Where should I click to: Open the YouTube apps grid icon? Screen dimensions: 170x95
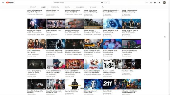[151, 2]
